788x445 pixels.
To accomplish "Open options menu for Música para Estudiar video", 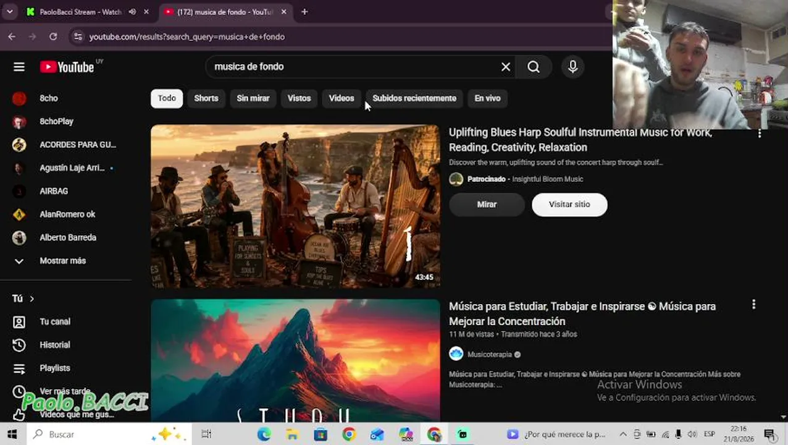I will coord(753,304).
